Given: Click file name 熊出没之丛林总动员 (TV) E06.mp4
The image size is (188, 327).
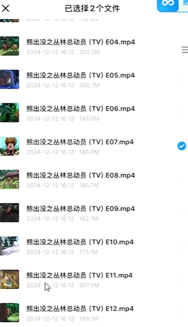Looking at the screenshot, I should point(81,109).
